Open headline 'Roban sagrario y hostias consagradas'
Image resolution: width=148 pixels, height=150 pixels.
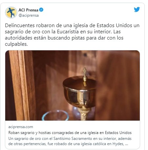pyautogui.click(x=70, y=133)
